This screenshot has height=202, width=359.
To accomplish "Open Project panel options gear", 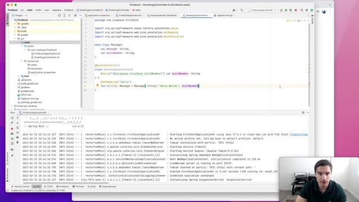I will click(x=75, y=15).
